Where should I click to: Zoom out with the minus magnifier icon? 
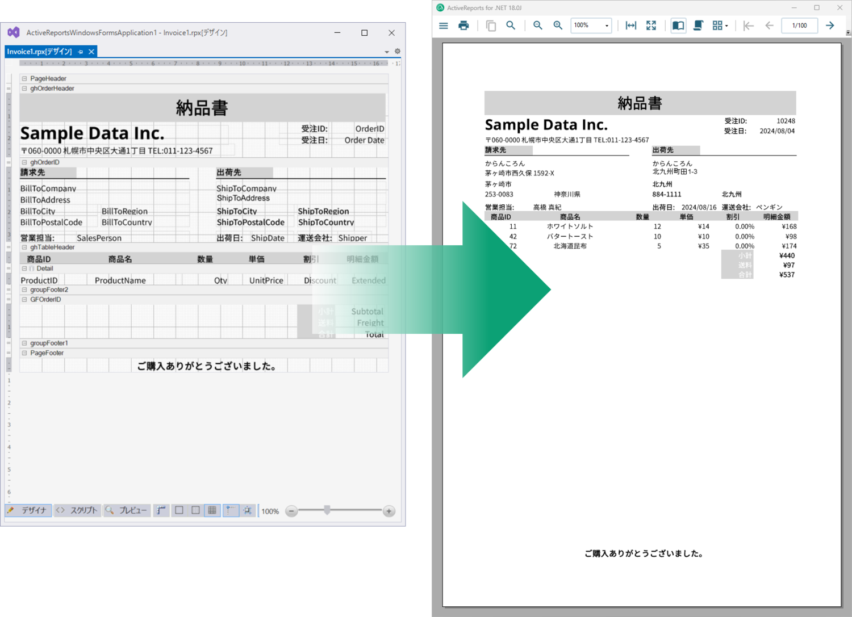click(x=537, y=26)
